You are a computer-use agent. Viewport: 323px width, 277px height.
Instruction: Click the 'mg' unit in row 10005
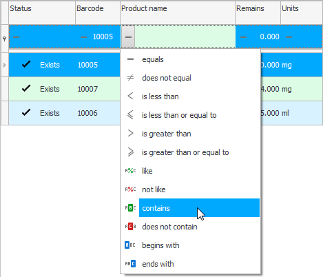(286, 65)
